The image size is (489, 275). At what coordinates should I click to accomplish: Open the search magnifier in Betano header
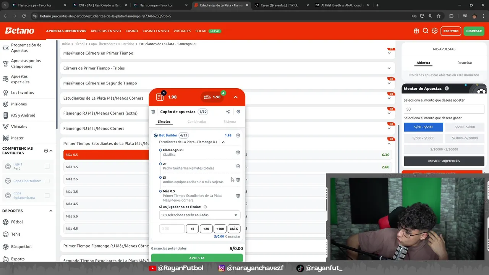426,31
